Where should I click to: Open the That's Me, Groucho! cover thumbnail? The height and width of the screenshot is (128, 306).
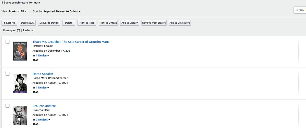(x=20, y=51)
